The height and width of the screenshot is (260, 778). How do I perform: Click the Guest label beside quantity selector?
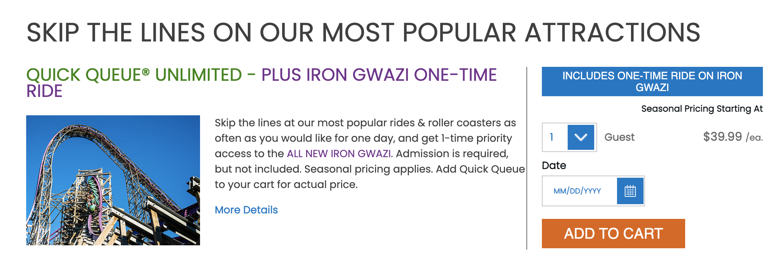pyautogui.click(x=619, y=137)
